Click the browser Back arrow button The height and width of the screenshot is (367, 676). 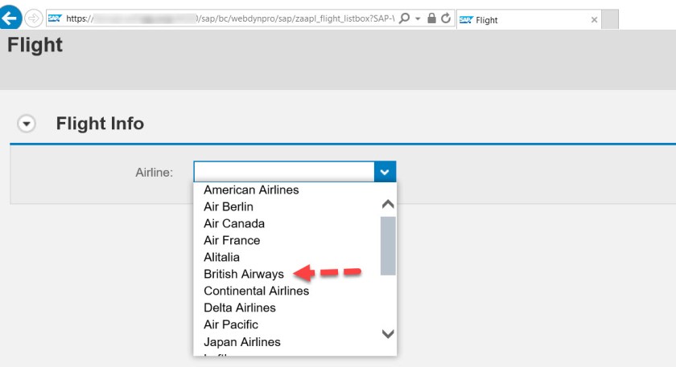pyautogui.click(x=10, y=18)
